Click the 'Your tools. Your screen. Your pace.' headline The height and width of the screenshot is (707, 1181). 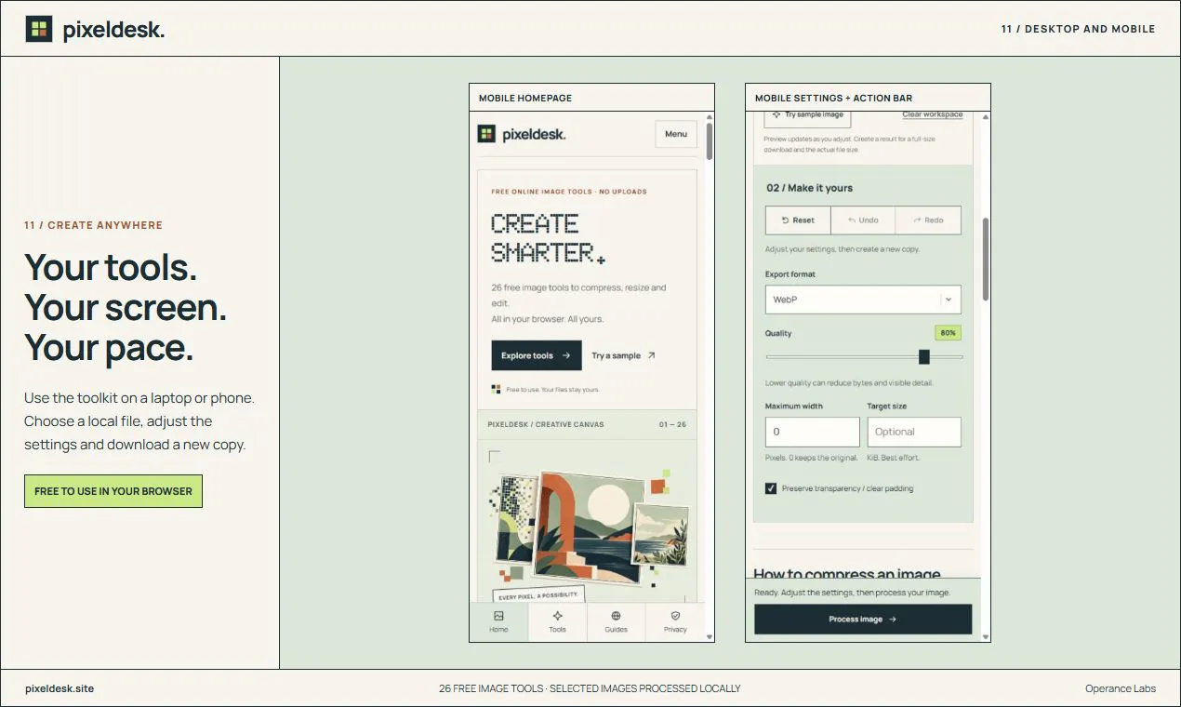[x=126, y=307]
